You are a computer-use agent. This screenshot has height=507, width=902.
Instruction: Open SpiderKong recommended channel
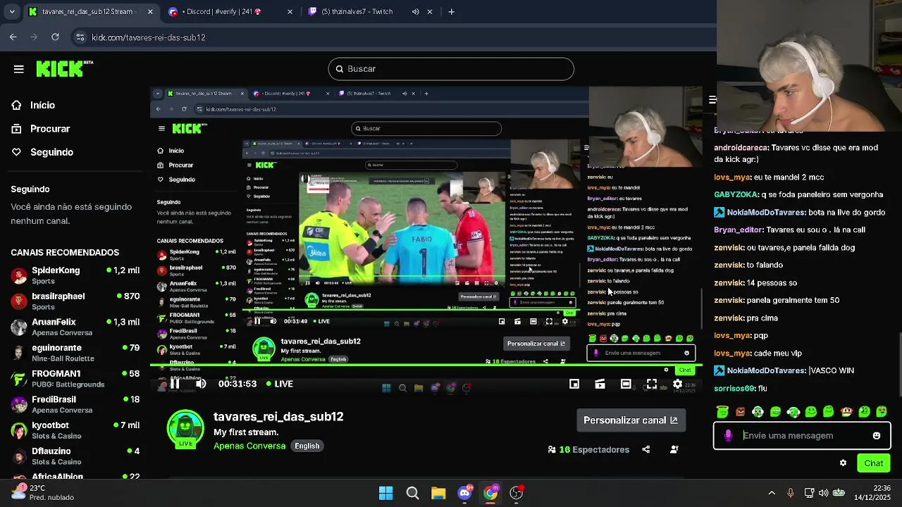click(75, 275)
